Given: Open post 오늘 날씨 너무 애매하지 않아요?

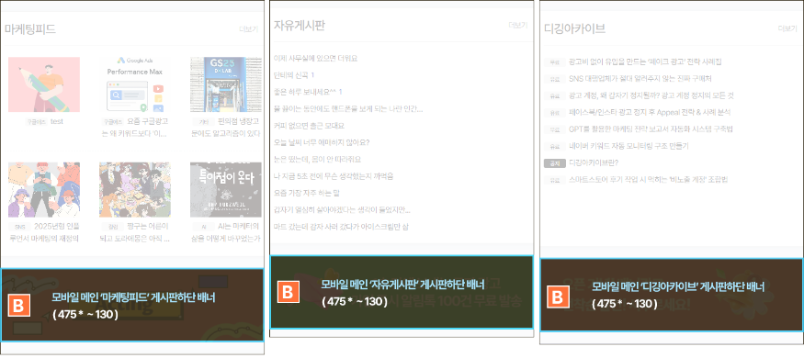Looking at the screenshot, I should 322,142.
